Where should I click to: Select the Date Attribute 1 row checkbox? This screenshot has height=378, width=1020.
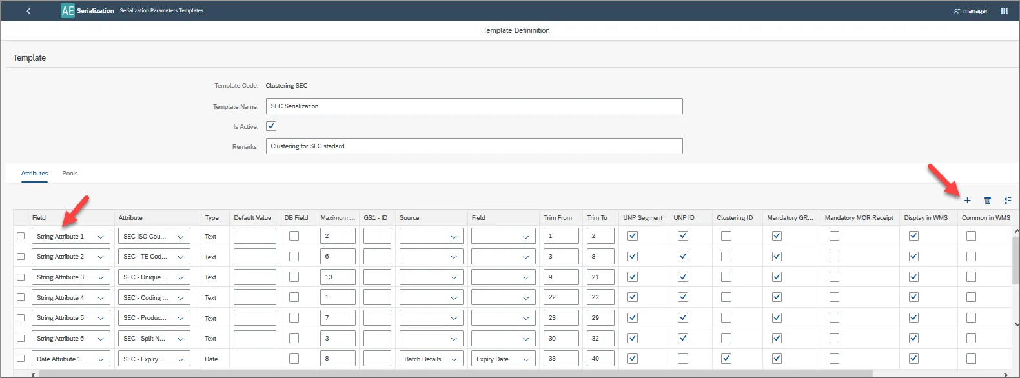[x=21, y=359]
